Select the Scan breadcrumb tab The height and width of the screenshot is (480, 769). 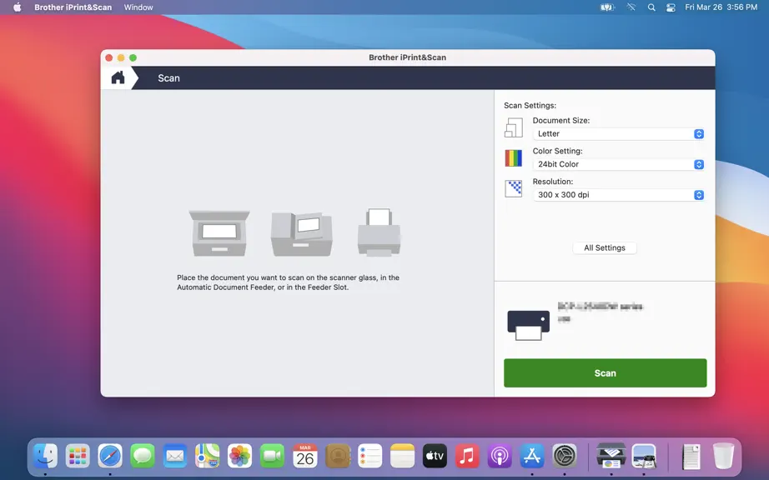click(168, 77)
